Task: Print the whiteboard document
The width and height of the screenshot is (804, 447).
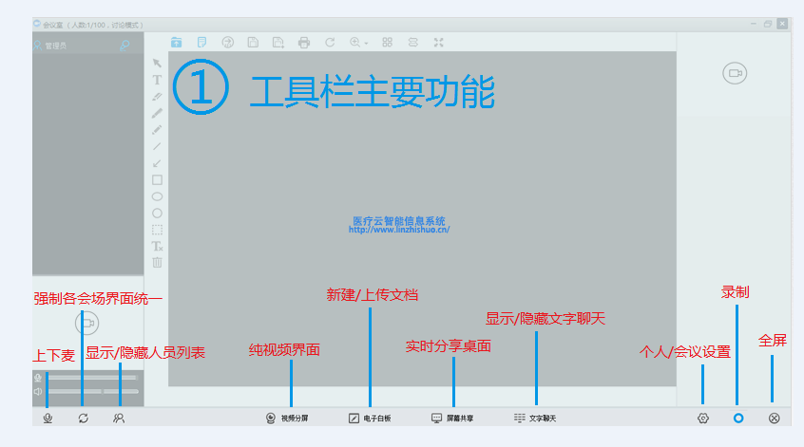Action: coord(304,43)
